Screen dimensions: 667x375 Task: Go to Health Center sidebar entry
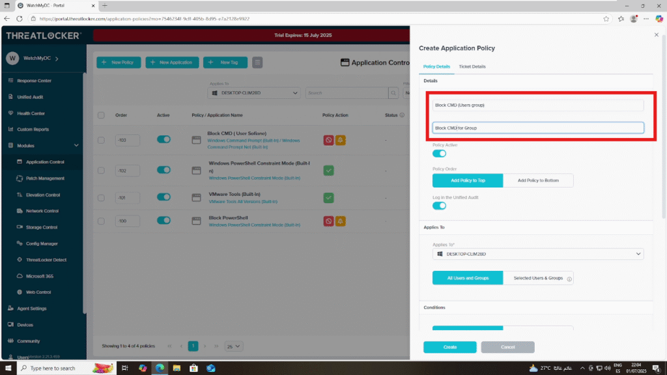(31, 113)
